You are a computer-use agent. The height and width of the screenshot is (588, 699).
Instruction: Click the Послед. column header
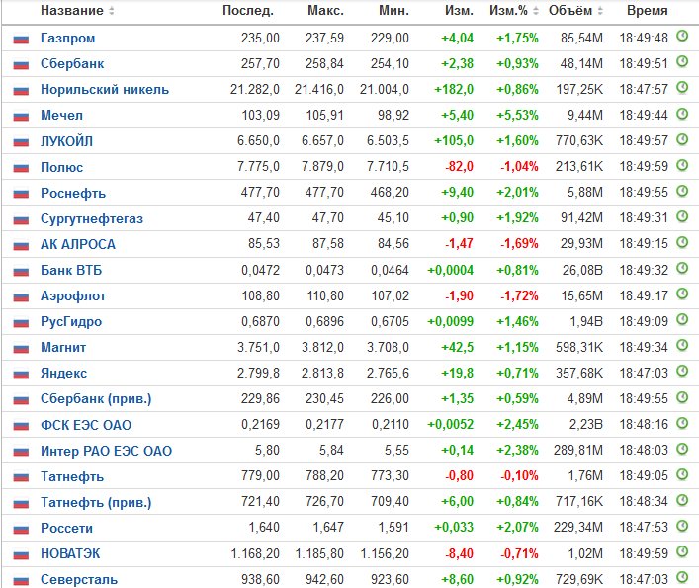coord(248,10)
